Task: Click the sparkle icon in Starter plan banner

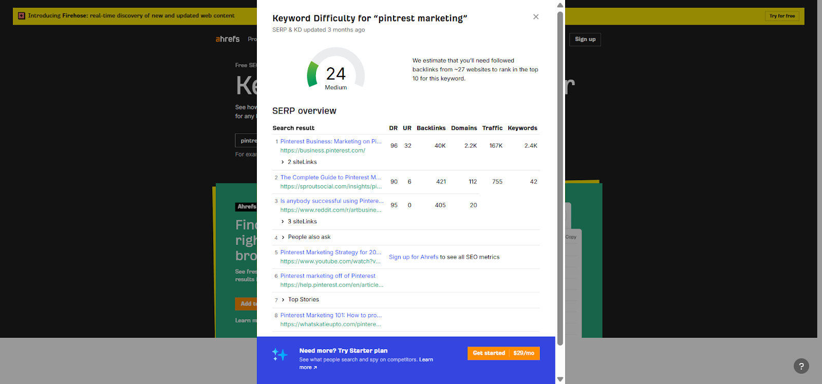Action: coord(279,354)
